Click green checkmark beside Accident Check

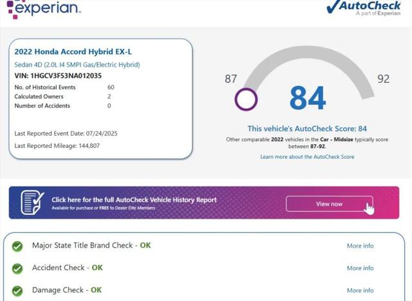[17, 268]
